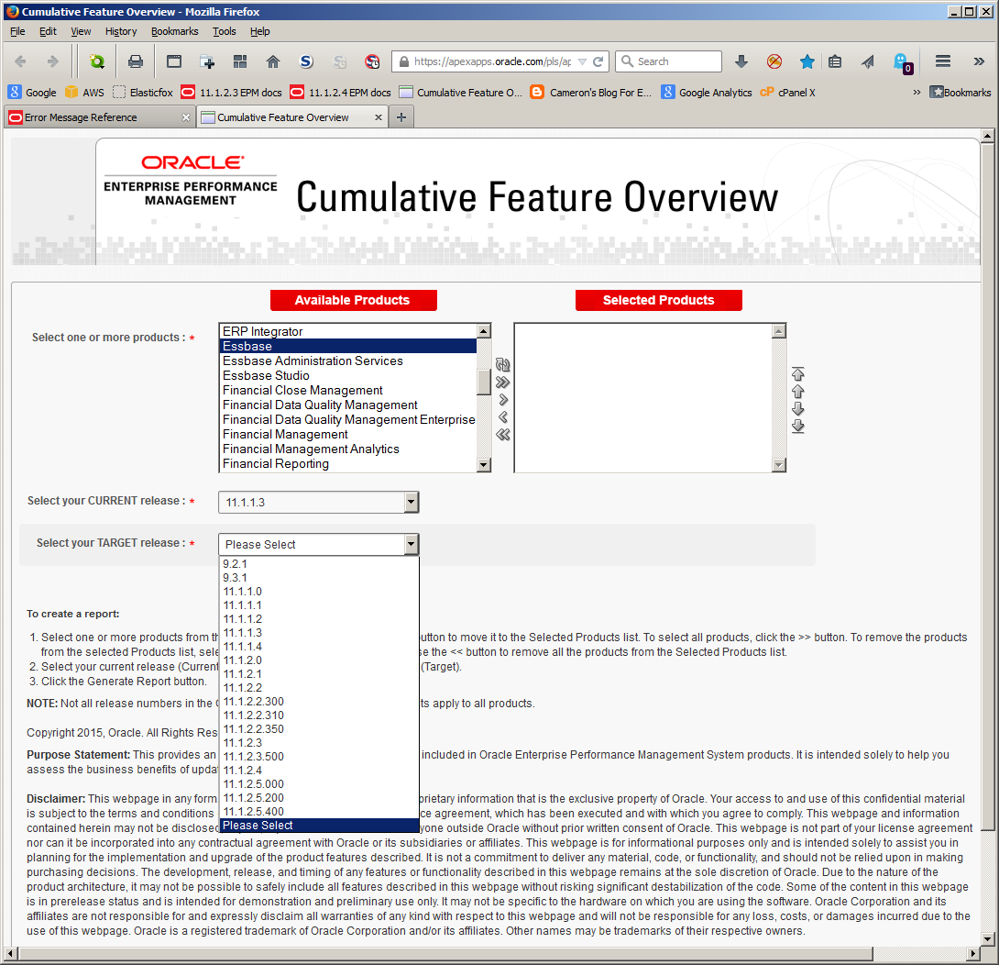
Task: Click Move to Top arrow for selected products
Action: pyautogui.click(x=797, y=373)
